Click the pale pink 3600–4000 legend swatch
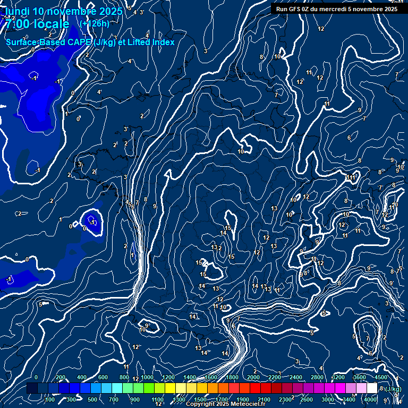Image resolution: width=408 pixels, height=408 pixels. coord(362,388)
